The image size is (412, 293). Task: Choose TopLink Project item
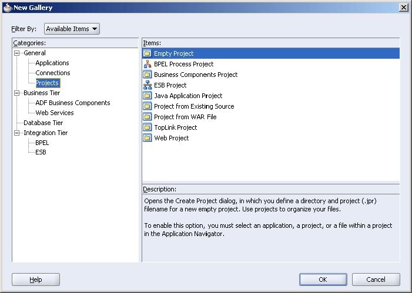click(176, 127)
